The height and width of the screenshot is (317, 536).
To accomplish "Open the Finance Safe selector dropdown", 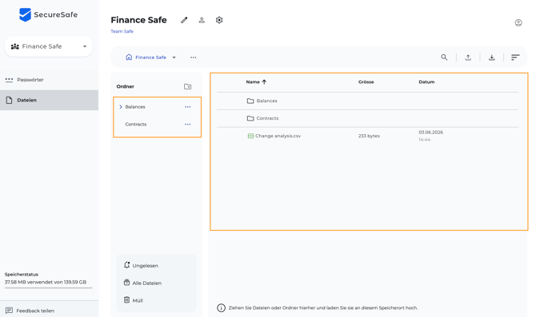I will 49,46.
